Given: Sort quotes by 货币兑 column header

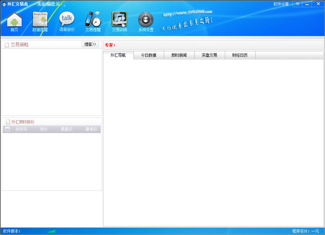Looking at the screenshot, I should (22, 129).
